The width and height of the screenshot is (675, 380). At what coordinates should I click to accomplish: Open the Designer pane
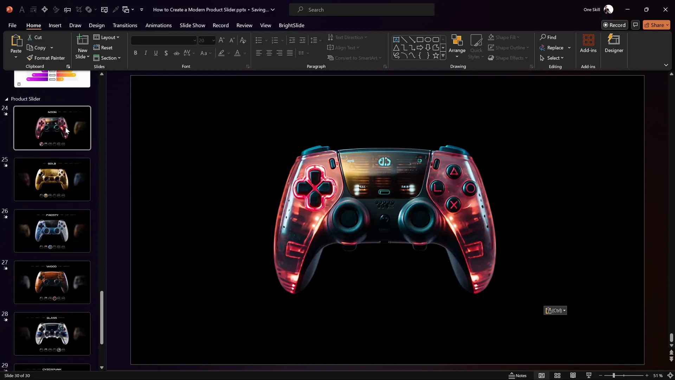click(x=614, y=44)
